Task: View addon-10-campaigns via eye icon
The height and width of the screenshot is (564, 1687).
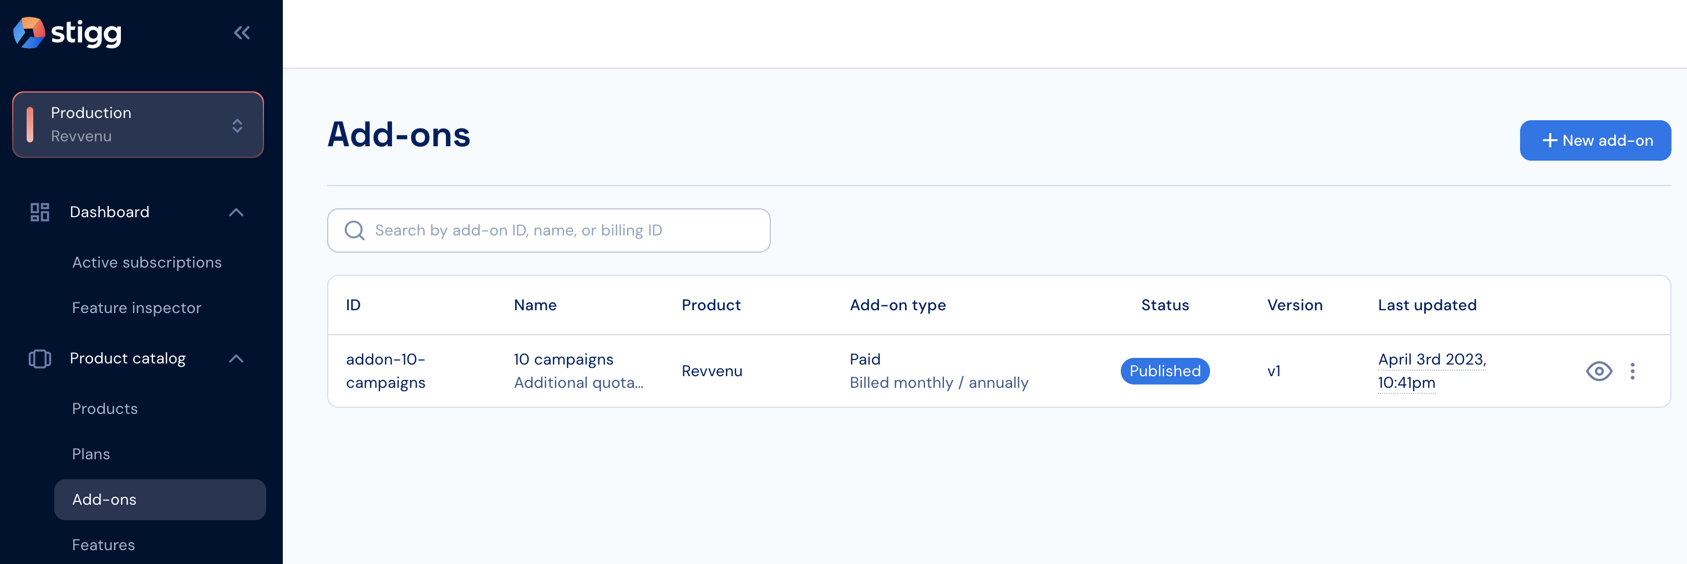Action: point(1599,371)
